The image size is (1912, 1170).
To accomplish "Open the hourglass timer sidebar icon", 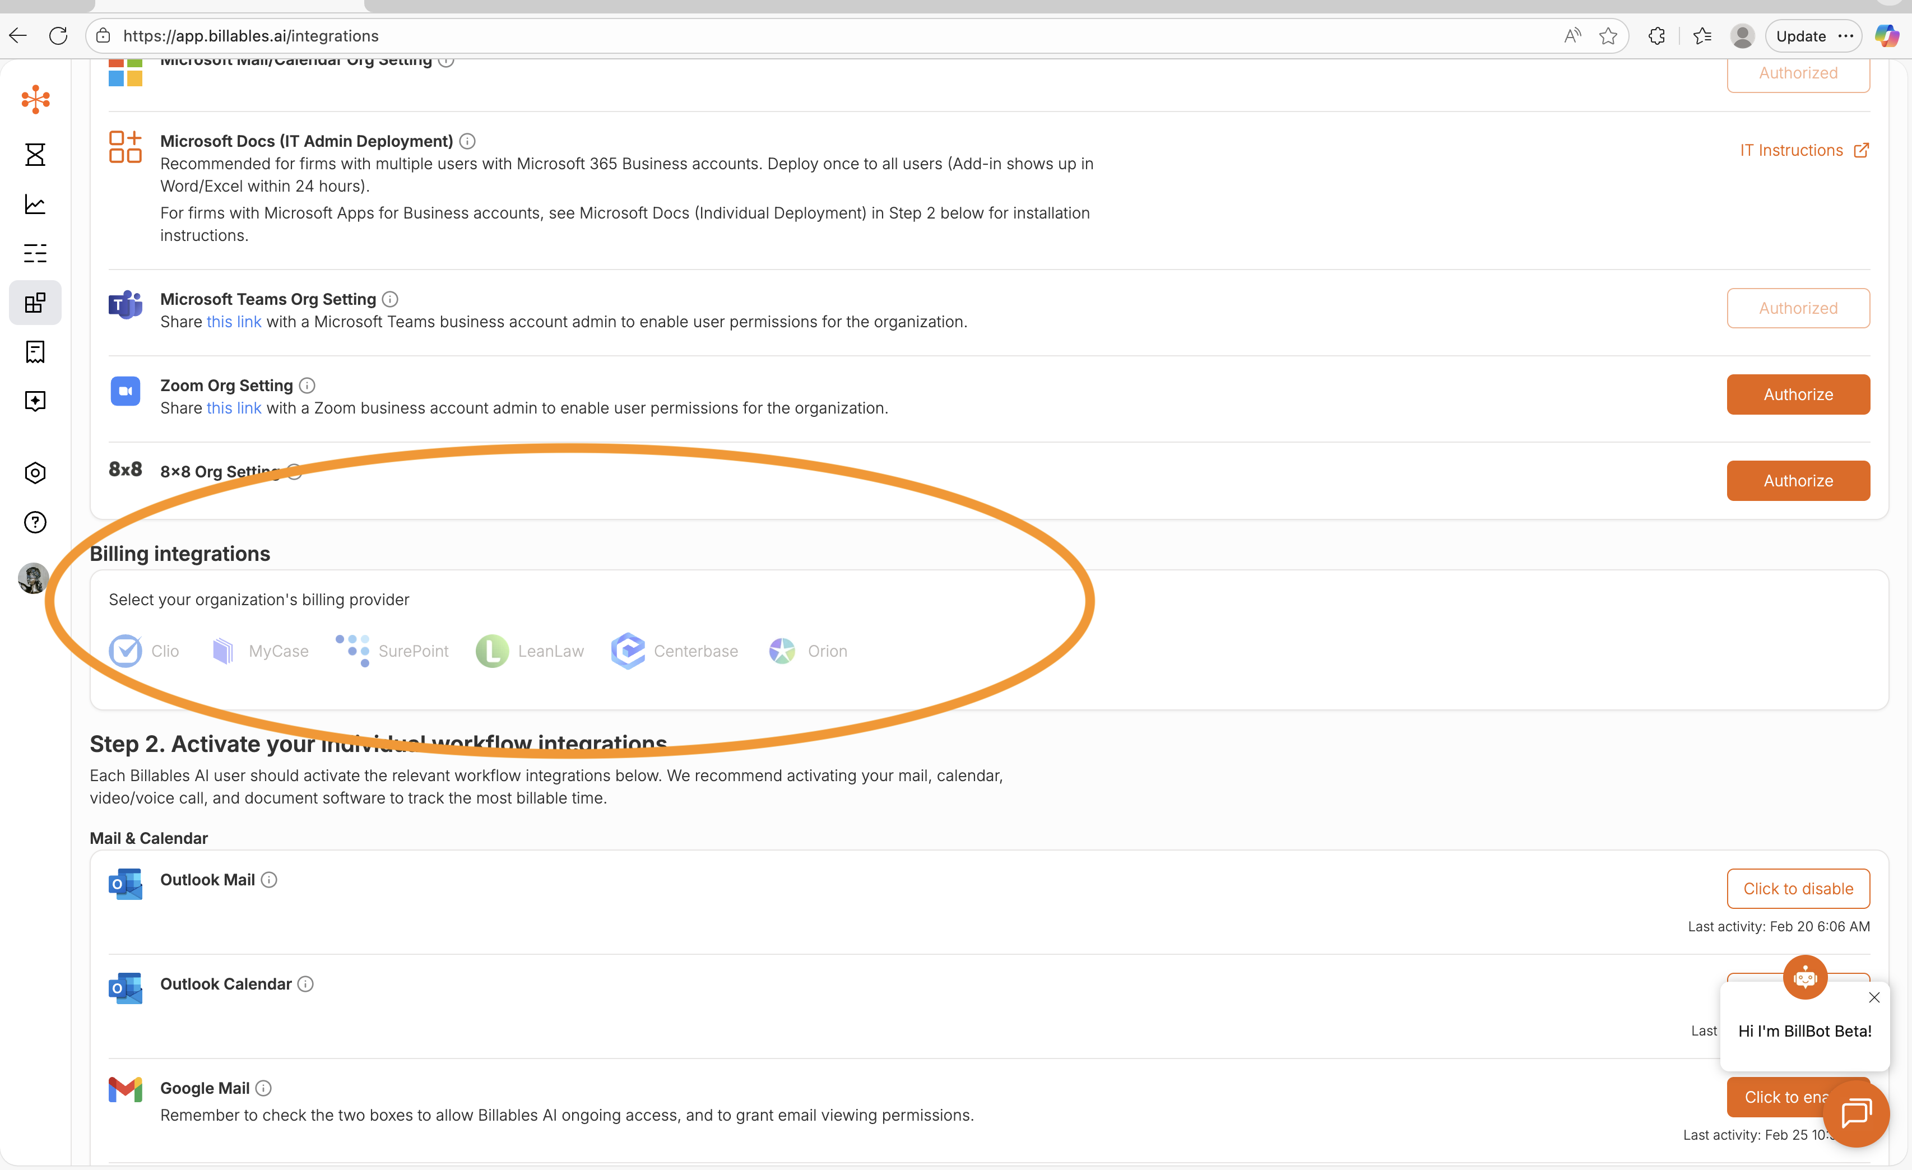I will point(35,155).
